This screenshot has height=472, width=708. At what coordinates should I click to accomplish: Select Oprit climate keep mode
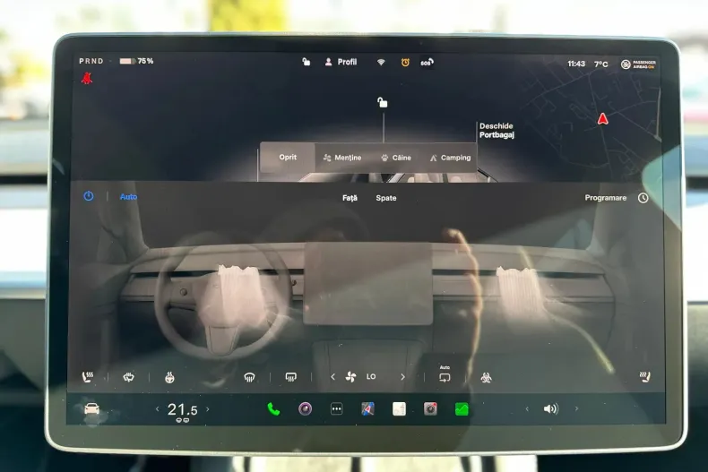pos(288,157)
